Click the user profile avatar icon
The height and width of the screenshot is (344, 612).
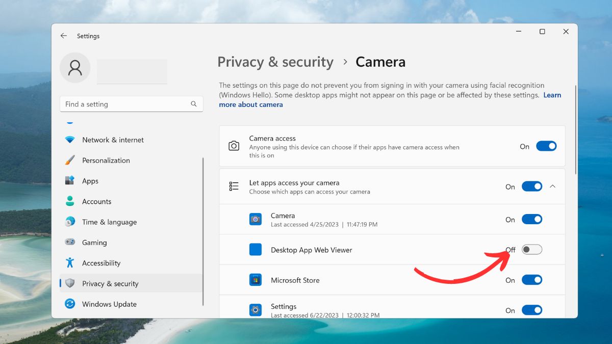tap(75, 68)
